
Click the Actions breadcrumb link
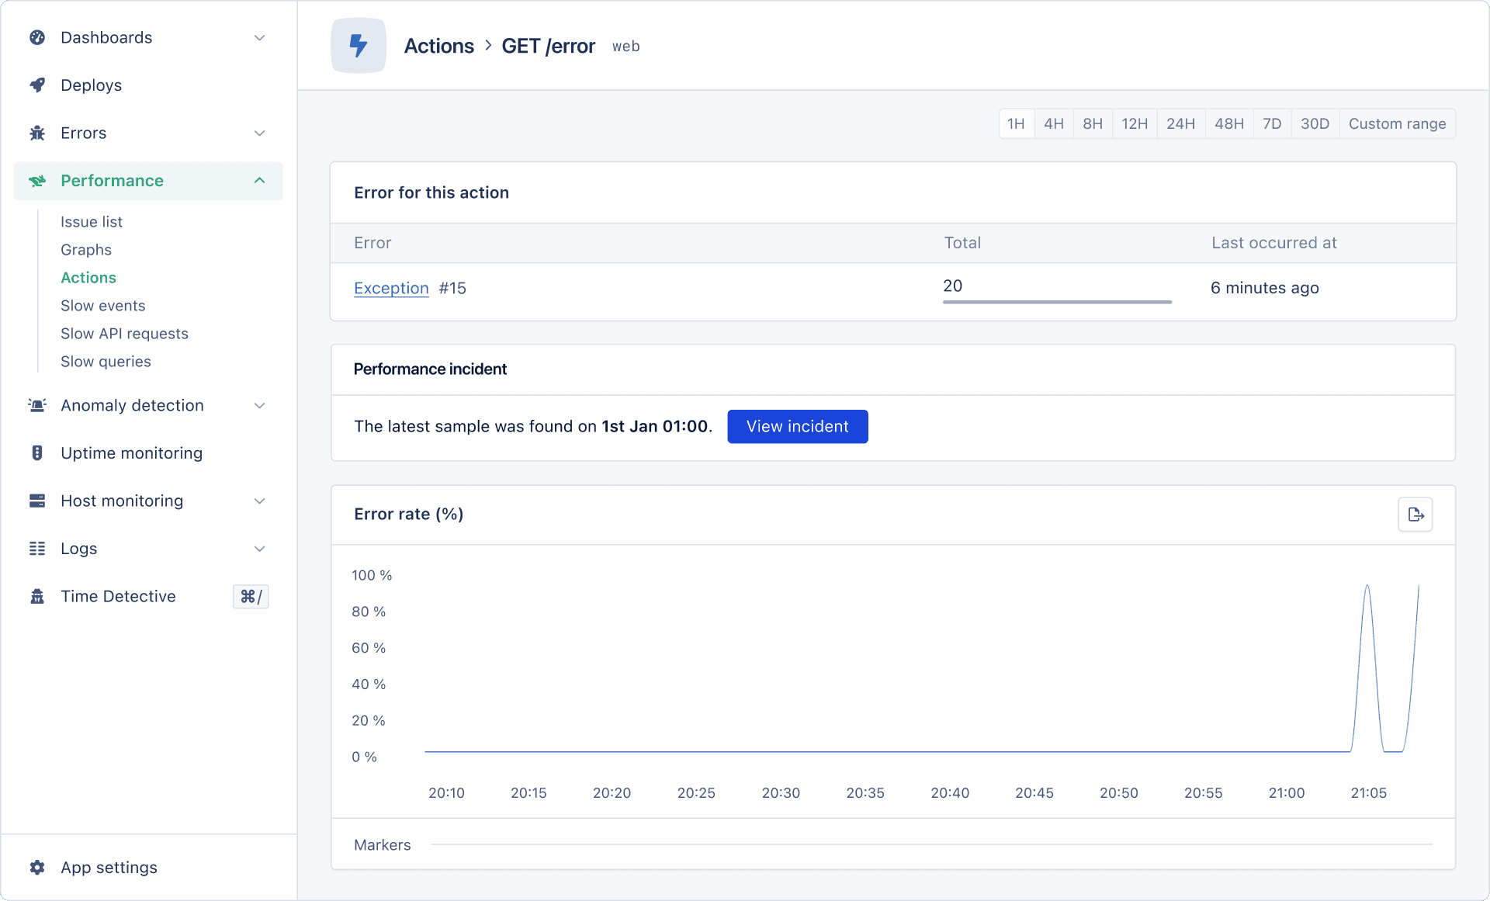click(439, 46)
